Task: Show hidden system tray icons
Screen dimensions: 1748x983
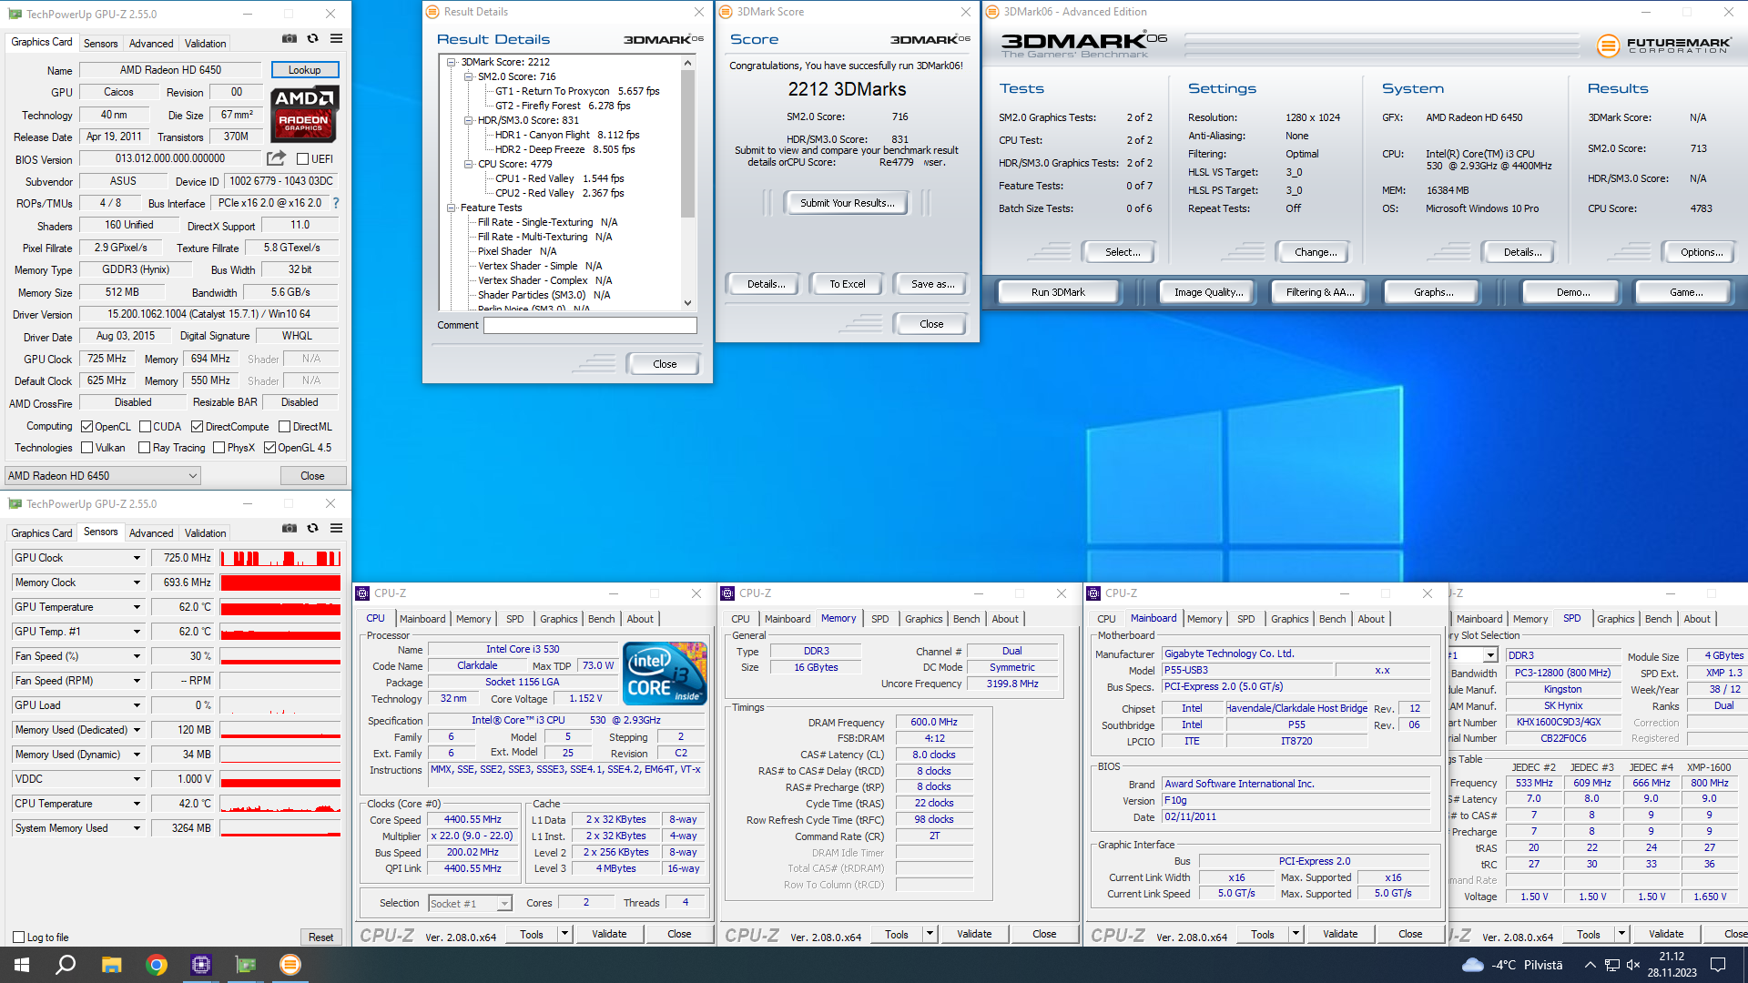Action: point(1590,965)
